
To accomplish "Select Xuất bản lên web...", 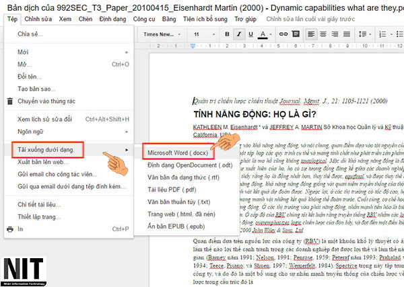I will point(69,162).
